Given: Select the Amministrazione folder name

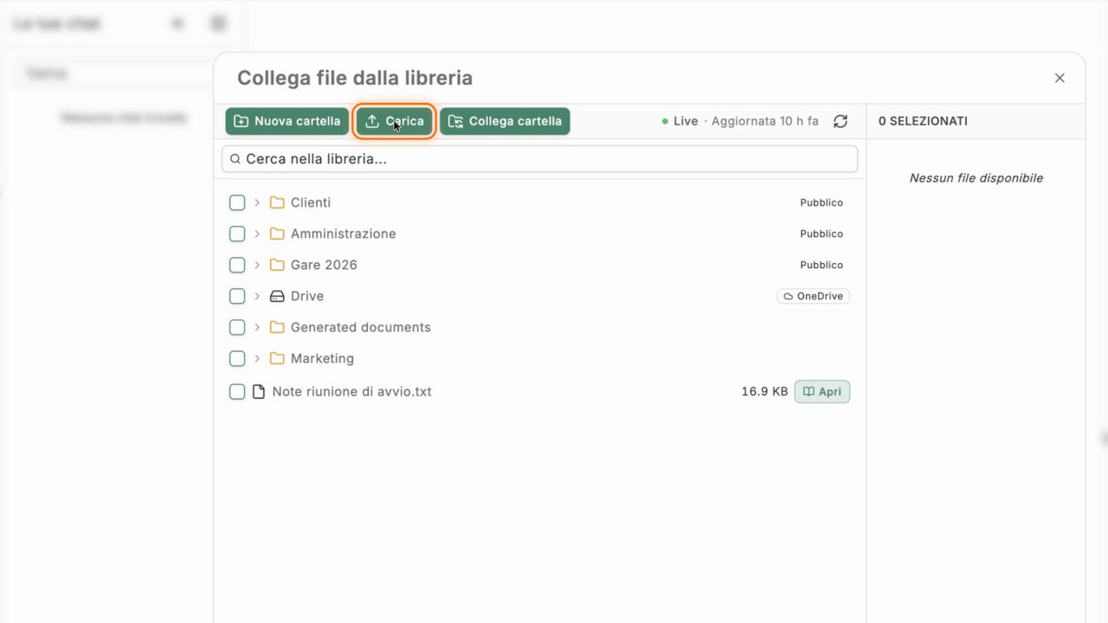Looking at the screenshot, I should coord(344,234).
